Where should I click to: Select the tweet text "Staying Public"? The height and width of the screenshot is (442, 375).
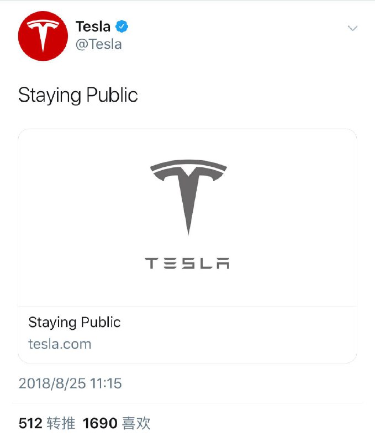coord(78,95)
